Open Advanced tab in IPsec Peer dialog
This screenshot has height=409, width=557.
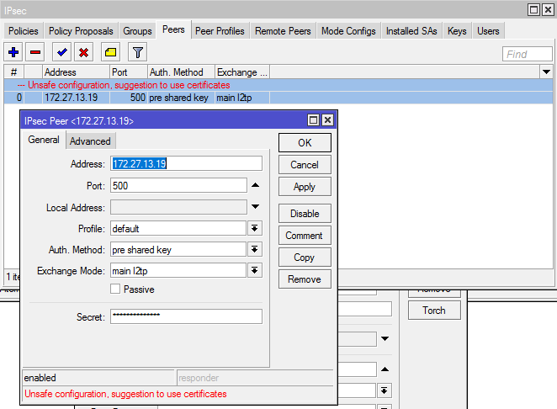[90, 141]
